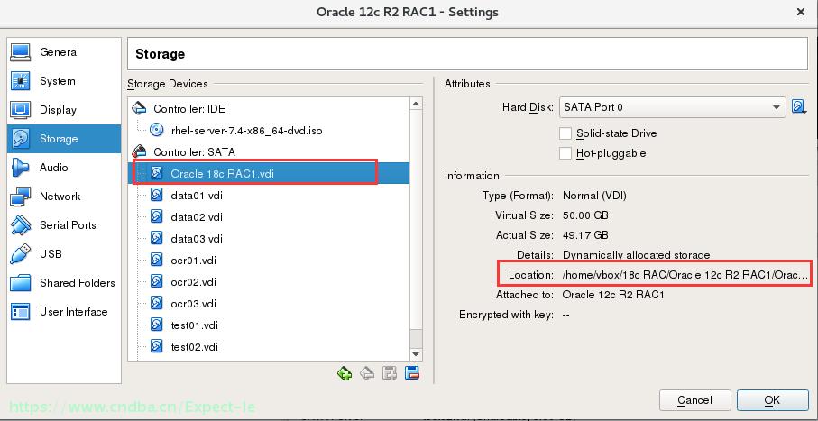Click the Actual Size 49.17 GB value
Screen dimensions: 818x421
click(x=585, y=235)
